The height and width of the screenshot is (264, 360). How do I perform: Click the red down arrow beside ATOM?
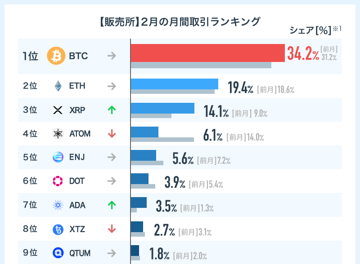[112, 133]
